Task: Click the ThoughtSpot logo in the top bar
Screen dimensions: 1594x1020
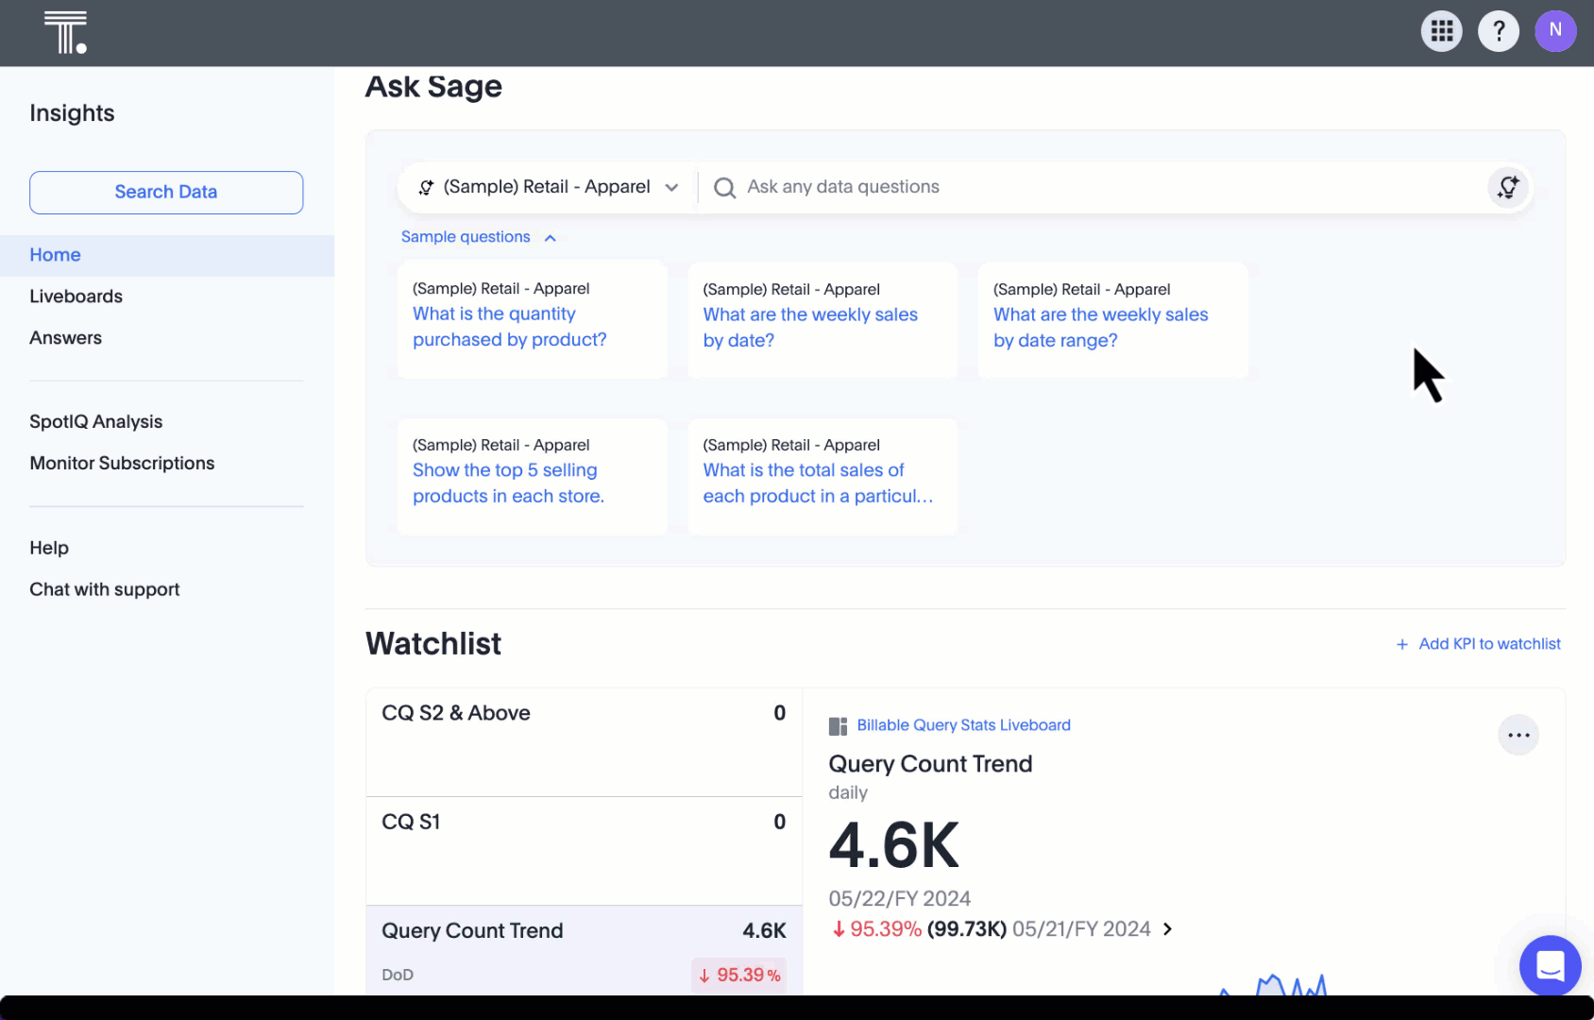Action: tap(66, 31)
